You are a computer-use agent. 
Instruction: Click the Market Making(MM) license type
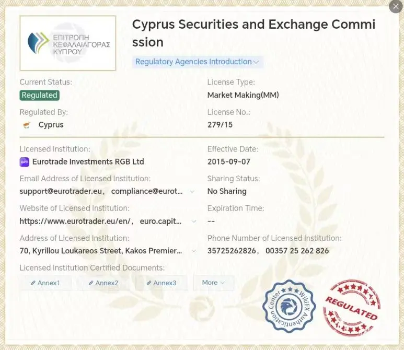(243, 95)
